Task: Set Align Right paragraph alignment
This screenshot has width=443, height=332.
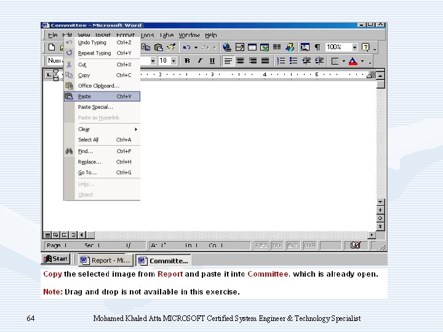Action: [x=253, y=61]
